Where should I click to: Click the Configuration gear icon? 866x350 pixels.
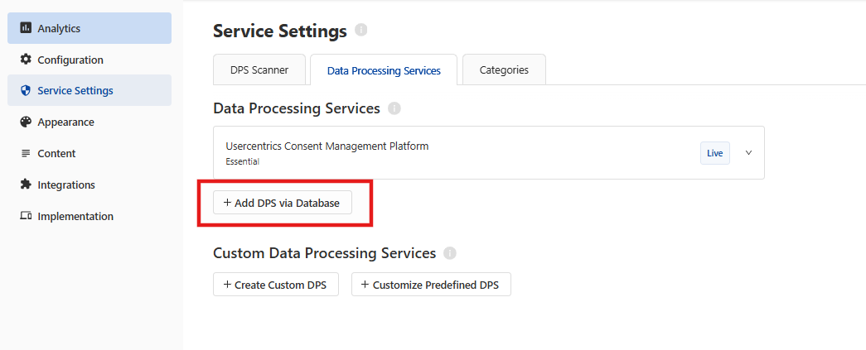(26, 59)
